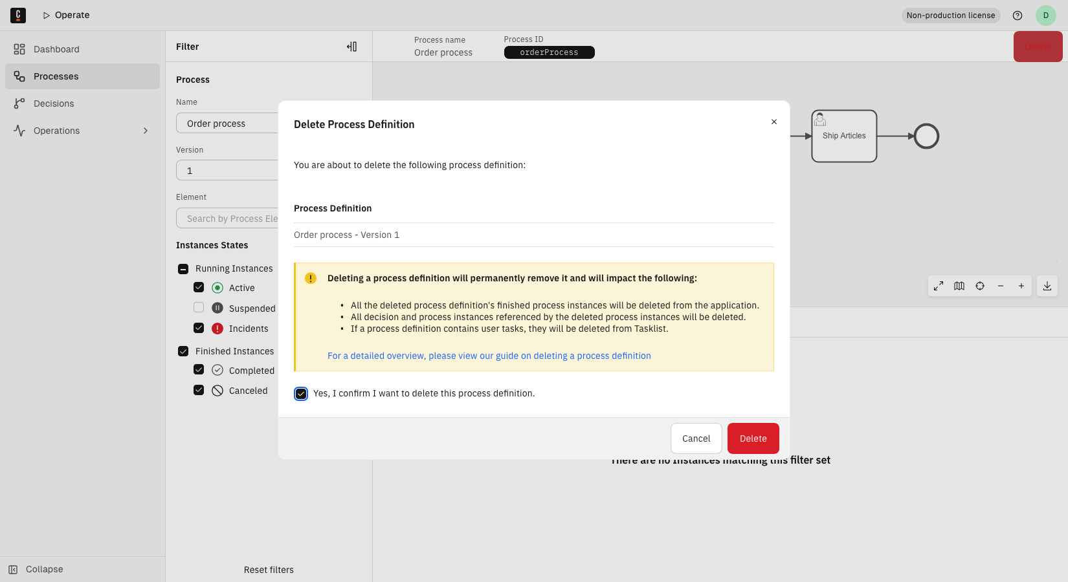Open Decisions in sidebar
Viewport: 1068px width, 582px height.
click(x=82, y=103)
